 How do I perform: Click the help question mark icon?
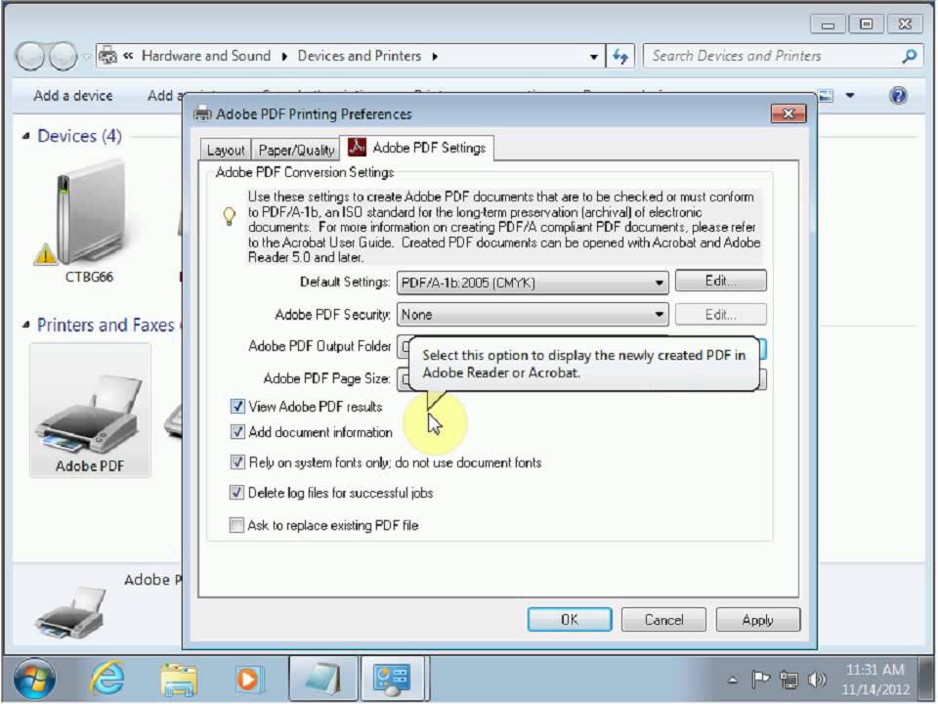click(x=898, y=95)
